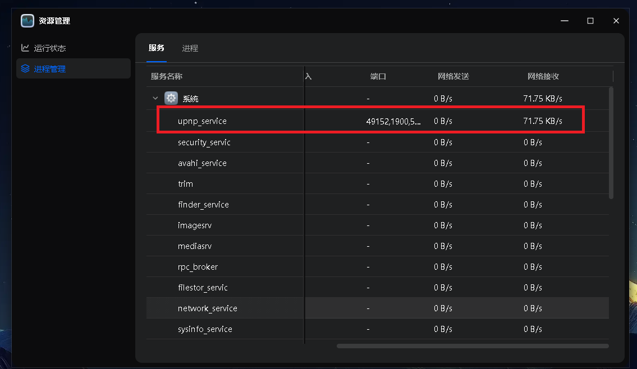Select the avahi_service entry

click(x=203, y=163)
